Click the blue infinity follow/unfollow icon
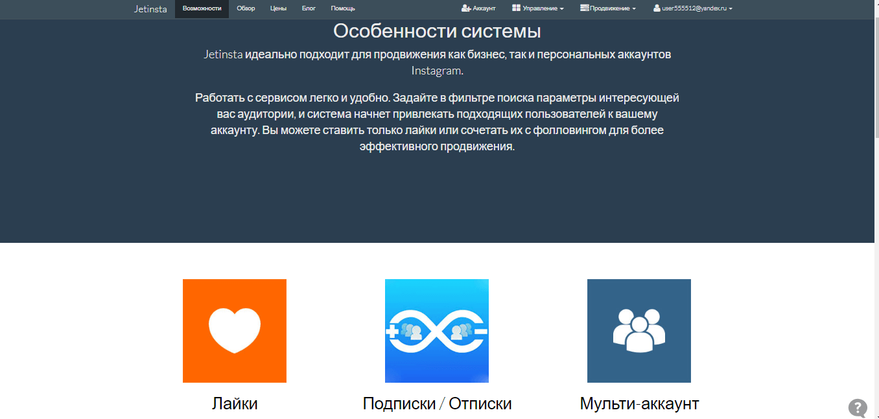 coord(436,330)
